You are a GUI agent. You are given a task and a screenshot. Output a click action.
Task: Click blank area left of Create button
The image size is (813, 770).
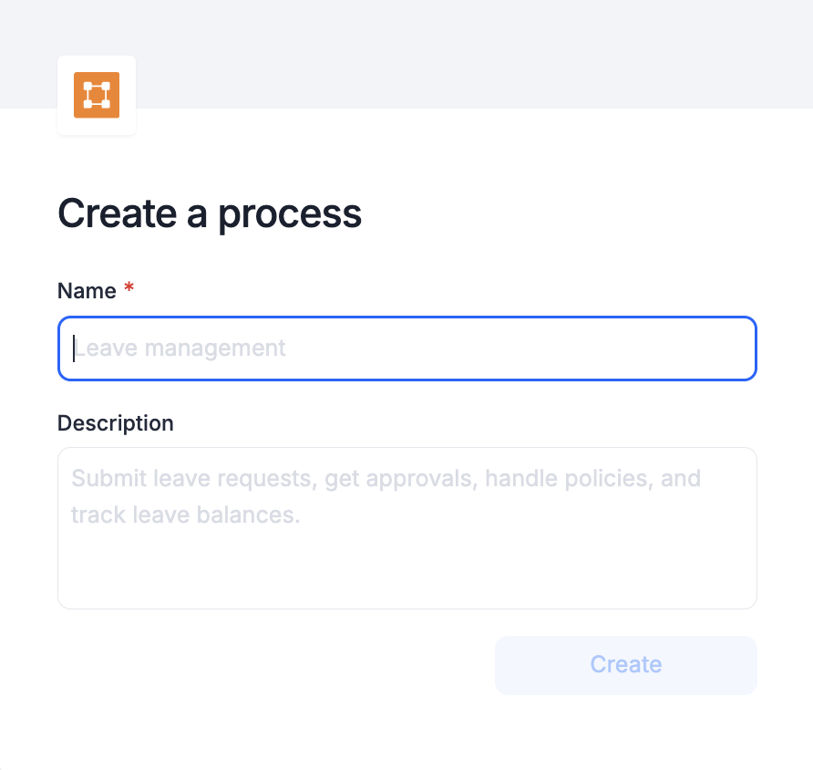tap(273, 664)
